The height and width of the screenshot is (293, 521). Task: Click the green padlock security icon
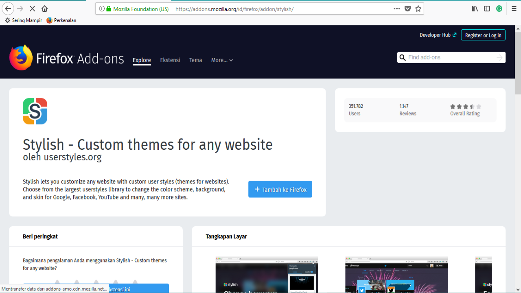click(109, 9)
